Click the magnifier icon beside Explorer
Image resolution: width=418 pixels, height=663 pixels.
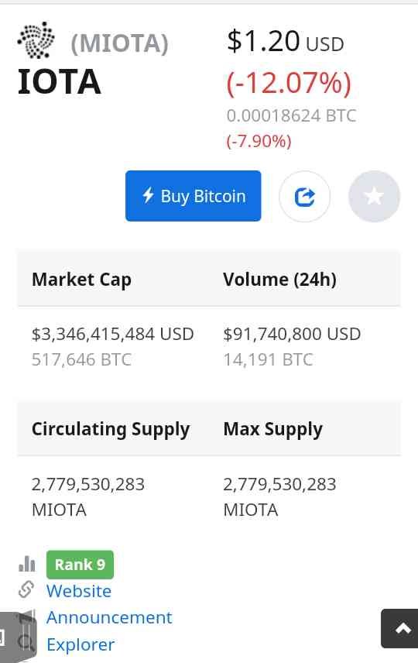click(26, 643)
